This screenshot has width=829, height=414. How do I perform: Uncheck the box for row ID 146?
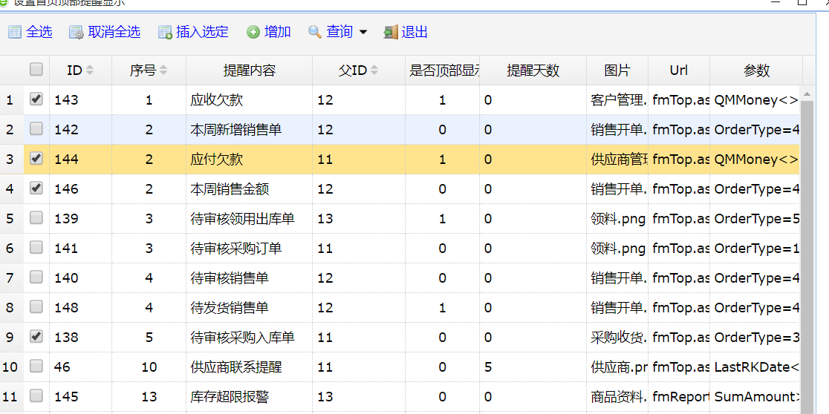pyautogui.click(x=36, y=188)
